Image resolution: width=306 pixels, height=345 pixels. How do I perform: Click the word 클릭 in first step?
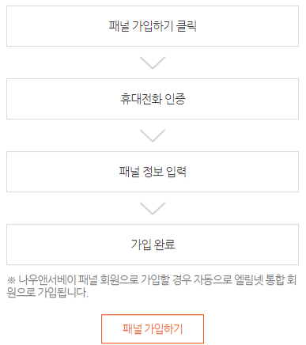(187, 26)
